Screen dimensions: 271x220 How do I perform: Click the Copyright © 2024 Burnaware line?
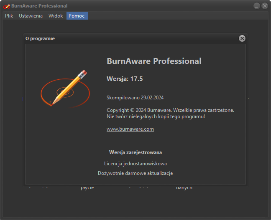coord(170,110)
